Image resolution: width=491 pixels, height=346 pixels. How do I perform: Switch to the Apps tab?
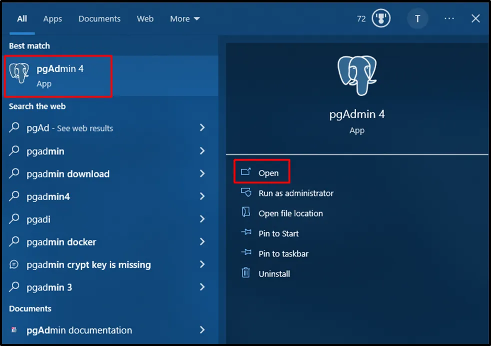pyautogui.click(x=52, y=19)
